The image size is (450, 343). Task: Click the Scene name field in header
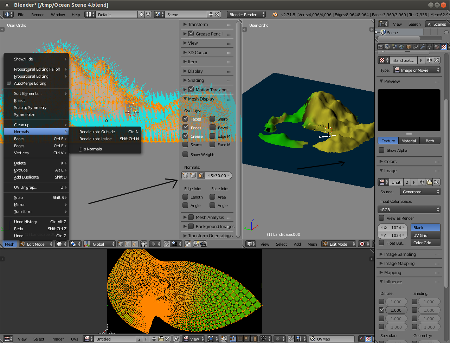pyautogui.click(x=186, y=14)
